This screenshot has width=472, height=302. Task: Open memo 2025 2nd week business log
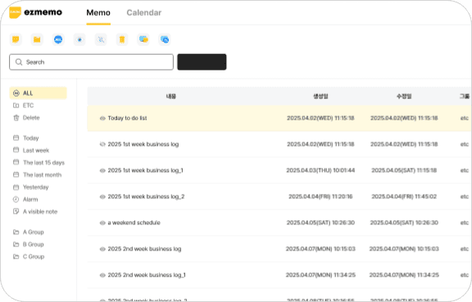coord(144,249)
